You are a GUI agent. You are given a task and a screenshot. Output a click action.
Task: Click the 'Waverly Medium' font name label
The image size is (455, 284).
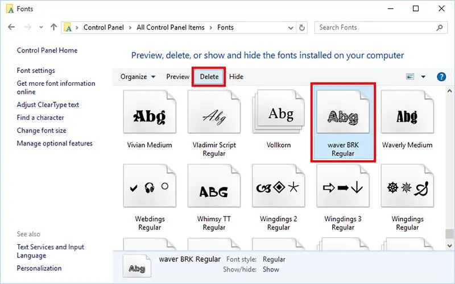[407, 145]
